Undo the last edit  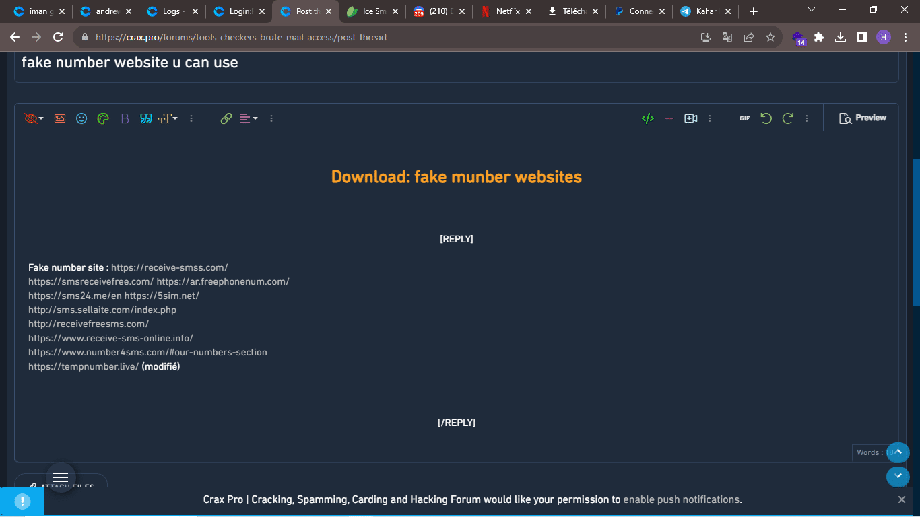pos(766,118)
